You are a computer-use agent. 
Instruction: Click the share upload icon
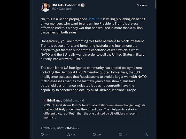pos(146,134)
